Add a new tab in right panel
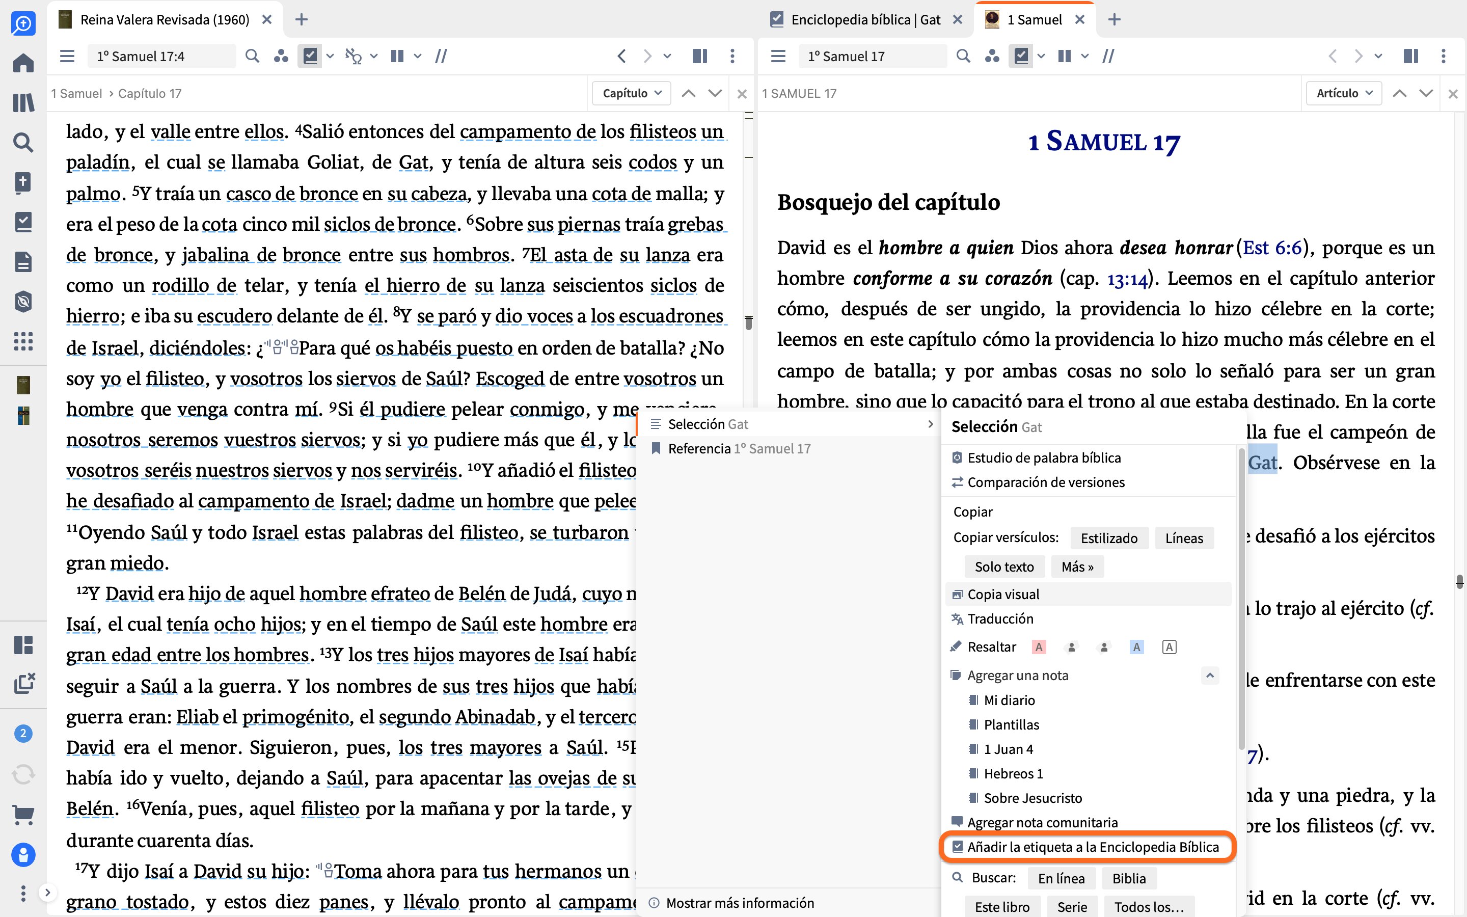 click(1114, 19)
